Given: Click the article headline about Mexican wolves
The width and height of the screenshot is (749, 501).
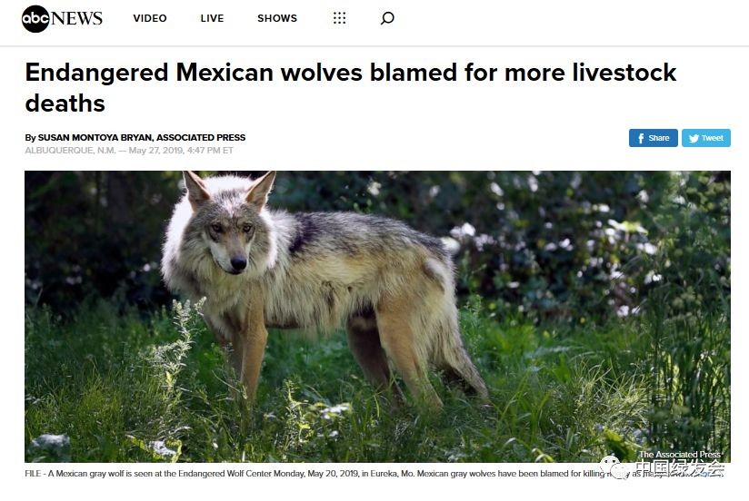Looking at the screenshot, I should point(351,88).
